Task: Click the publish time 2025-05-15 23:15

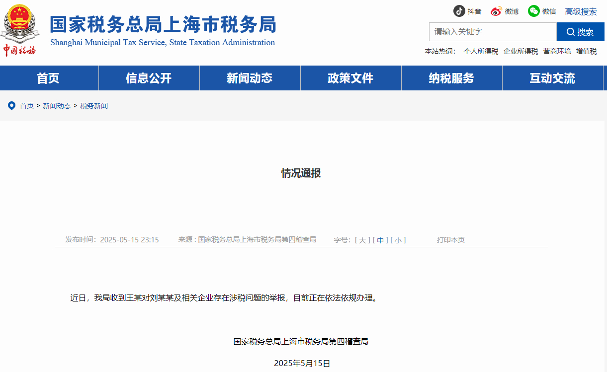Action: [x=129, y=240]
